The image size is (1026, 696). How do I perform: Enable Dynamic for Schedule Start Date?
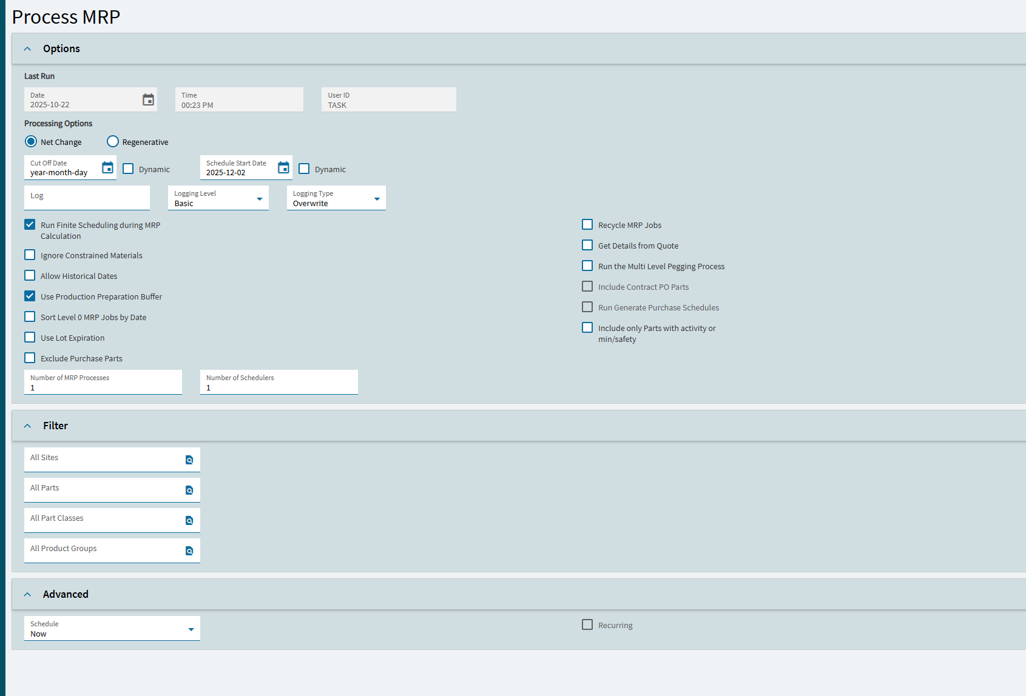click(304, 169)
